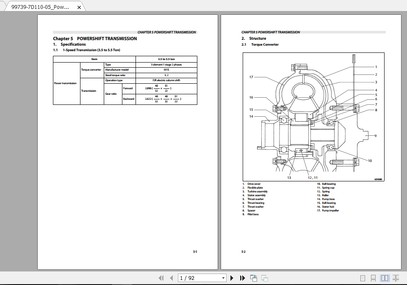Viewport: 407px width, 285px height.
Task: Deselect the highlighted facing pages view
Action: (385, 278)
